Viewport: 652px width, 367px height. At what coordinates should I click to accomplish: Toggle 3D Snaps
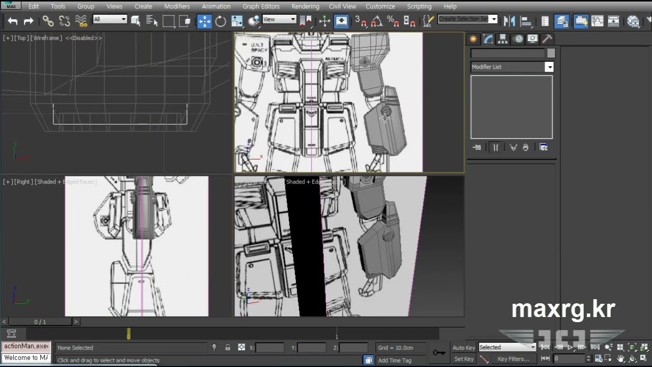point(361,21)
